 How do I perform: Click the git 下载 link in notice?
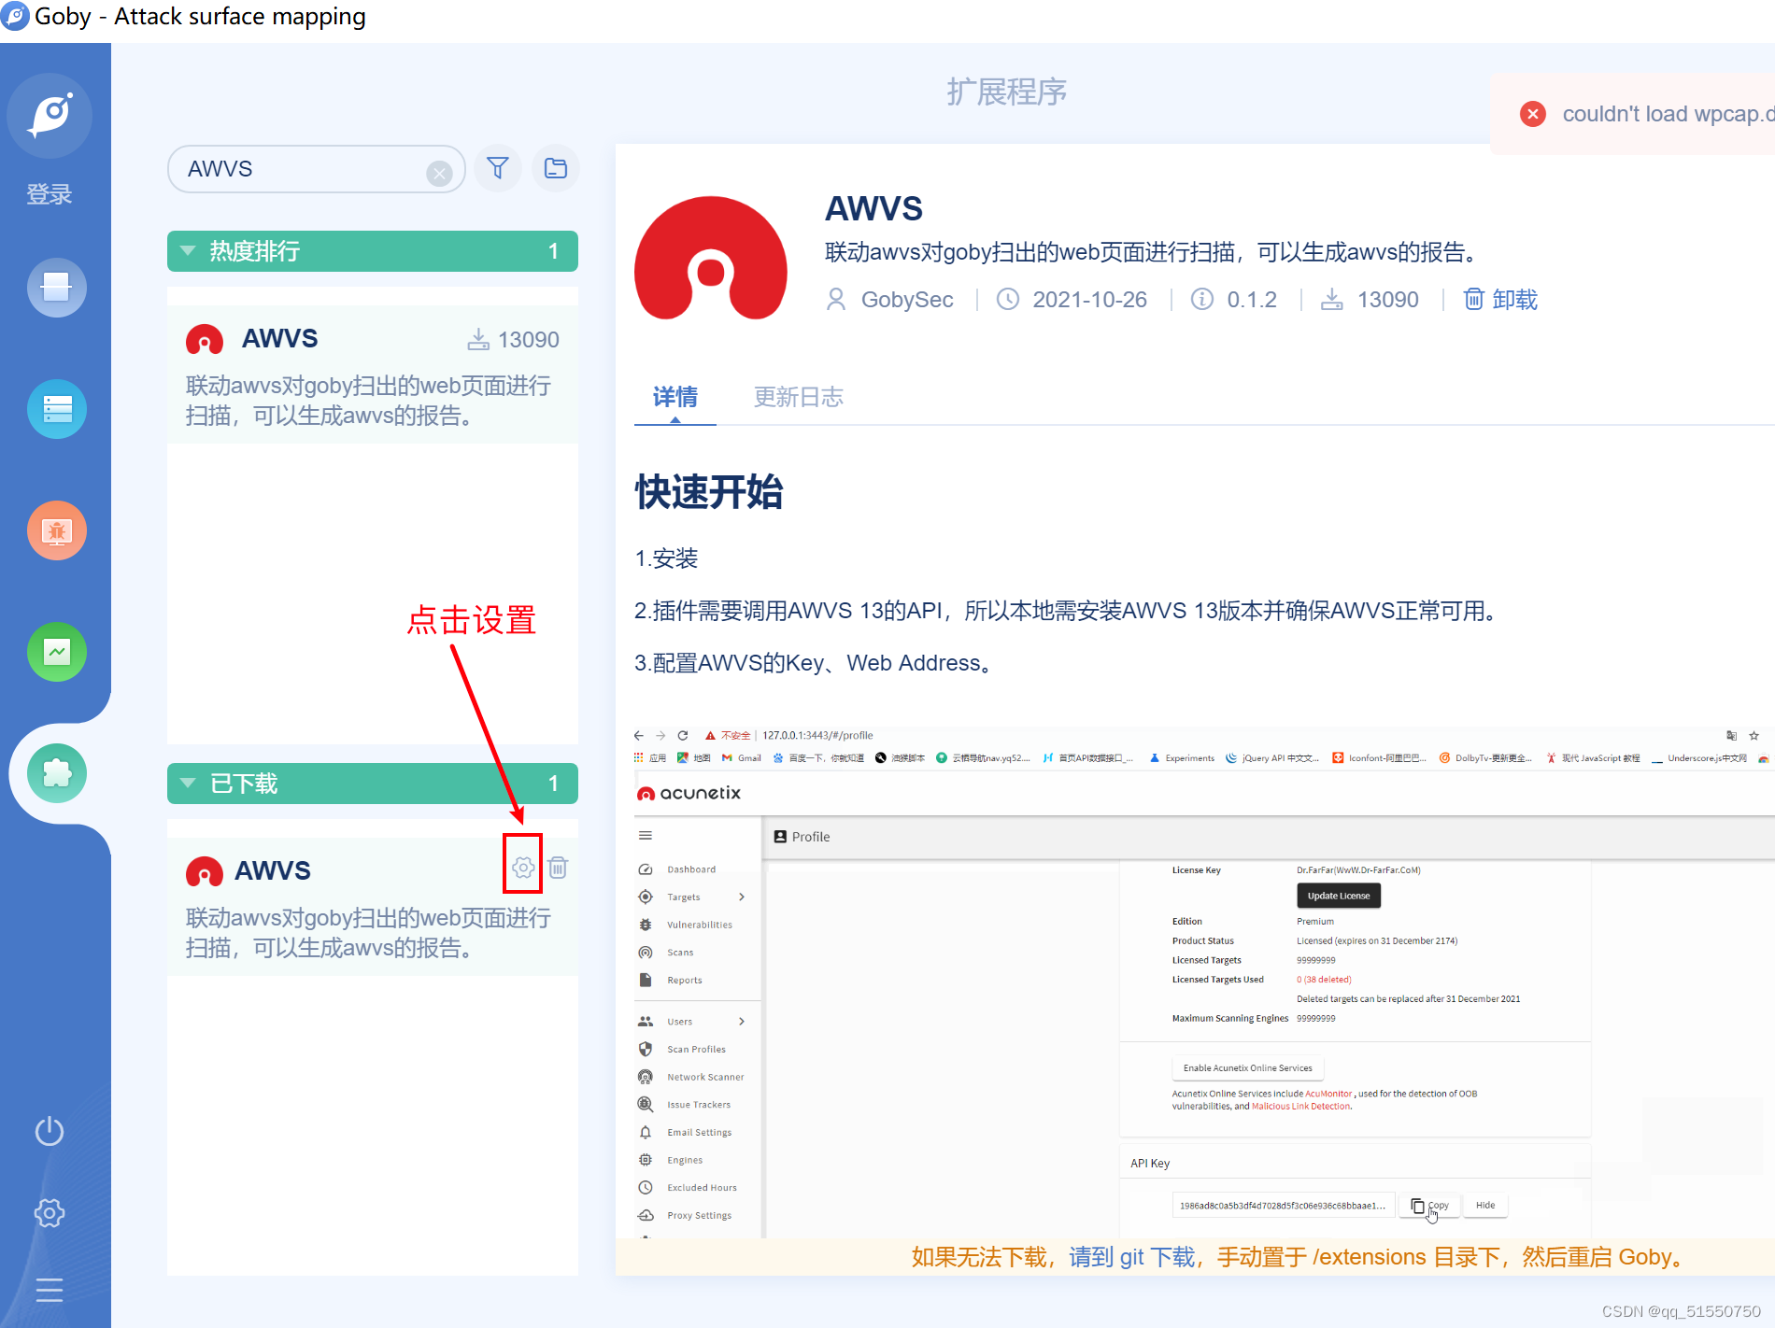click(1132, 1257)
